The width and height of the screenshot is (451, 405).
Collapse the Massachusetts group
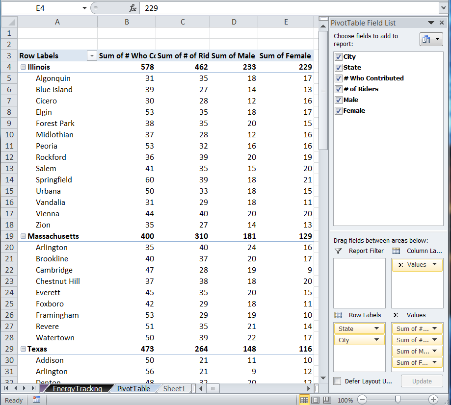pyautogui.click(x=23, y=236)
